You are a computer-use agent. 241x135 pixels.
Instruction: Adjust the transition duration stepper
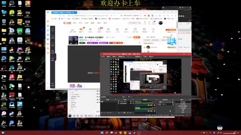point(173,104)
